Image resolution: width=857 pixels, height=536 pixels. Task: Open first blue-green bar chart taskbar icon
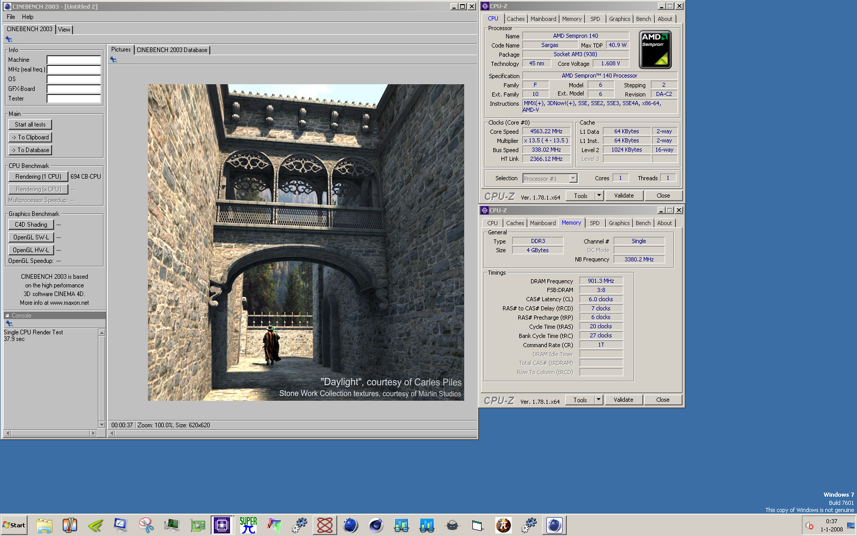coord(401,525)
